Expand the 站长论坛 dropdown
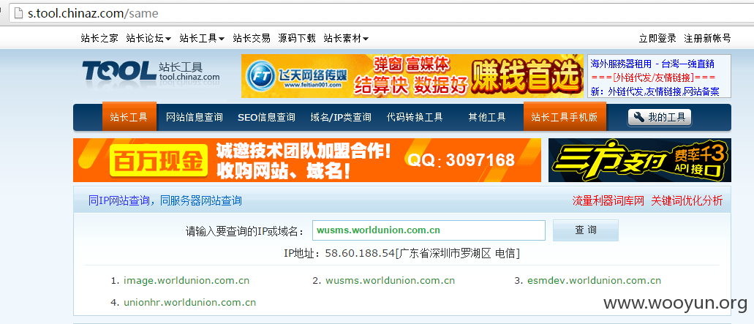This screenshot has height=324, width=754. pyautogui.click(x=148, y=39)
